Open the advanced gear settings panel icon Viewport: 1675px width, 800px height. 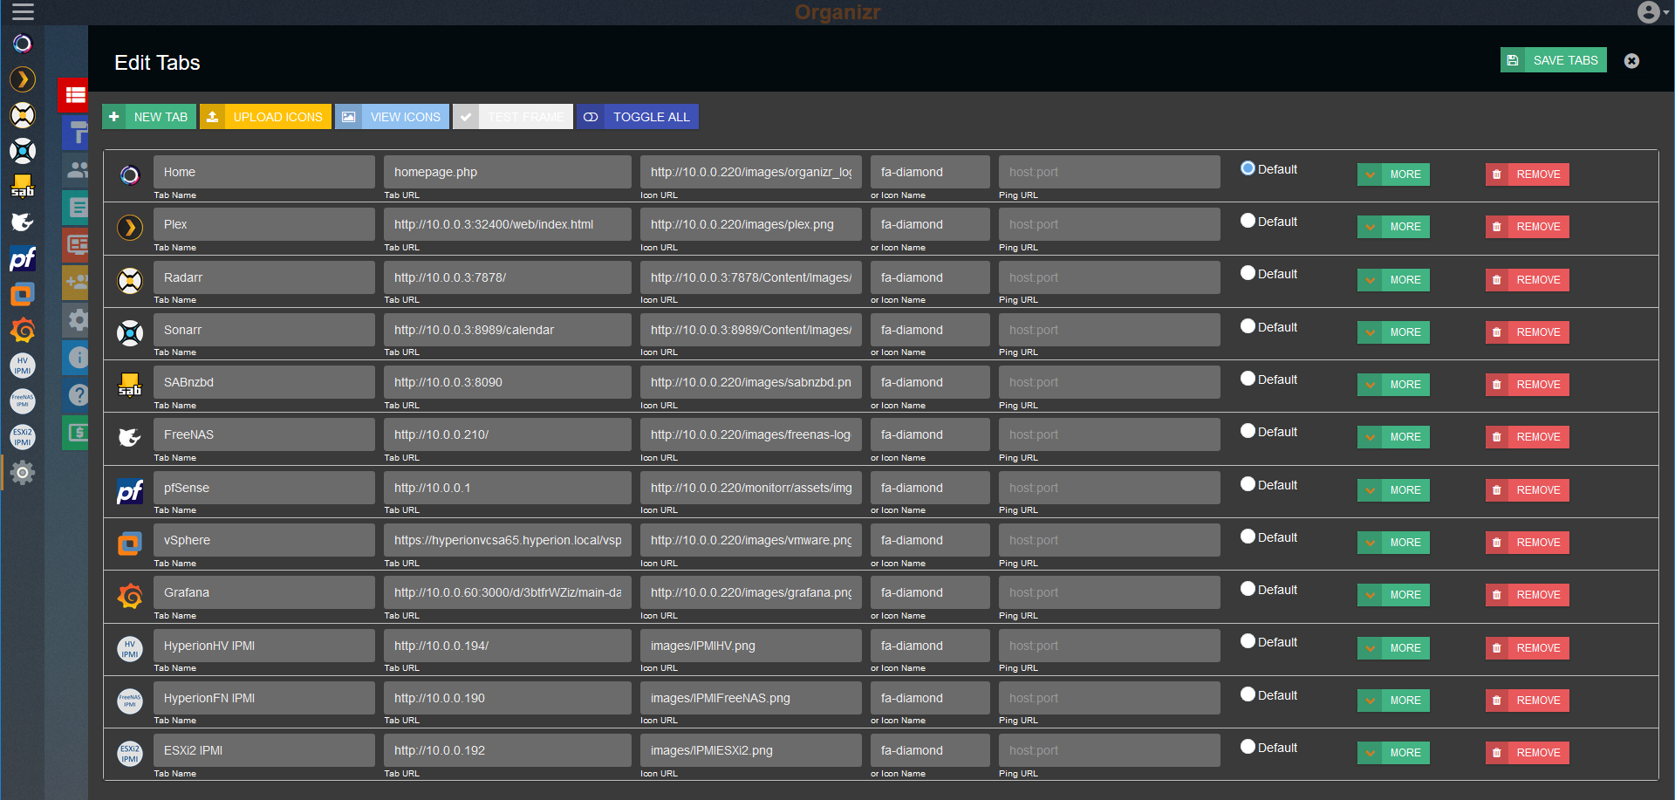click(77, 319)
